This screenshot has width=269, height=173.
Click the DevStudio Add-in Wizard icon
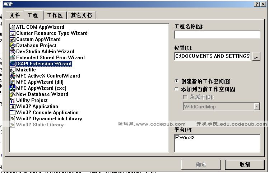click(x=13, y=51)
